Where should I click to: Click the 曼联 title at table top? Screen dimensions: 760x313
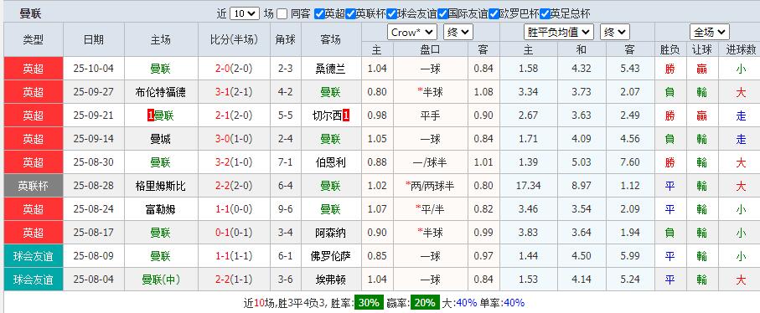30,13
